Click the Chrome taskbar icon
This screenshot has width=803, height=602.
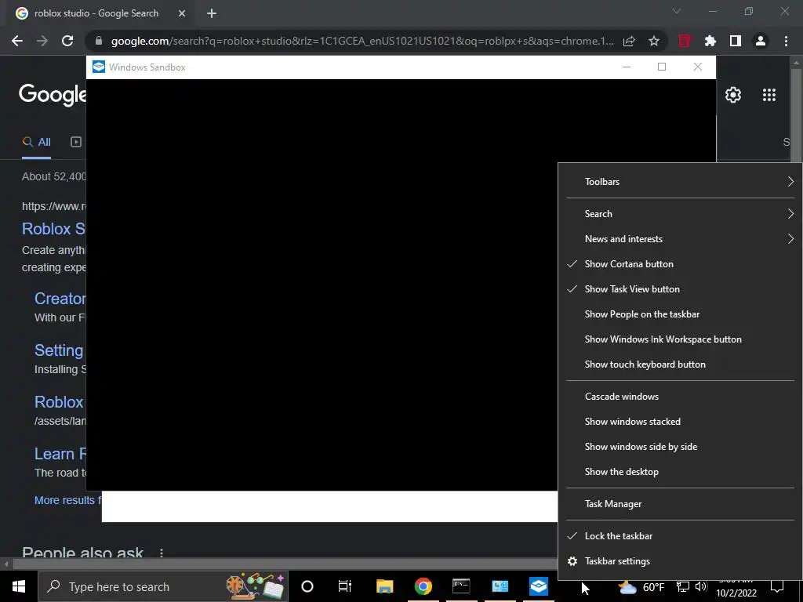pyautogui.click(x=423, y=586)
